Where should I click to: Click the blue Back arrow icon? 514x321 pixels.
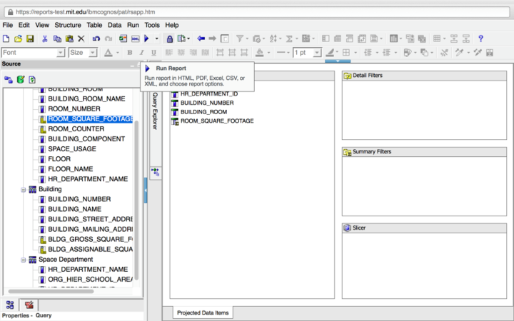point(201,39)
